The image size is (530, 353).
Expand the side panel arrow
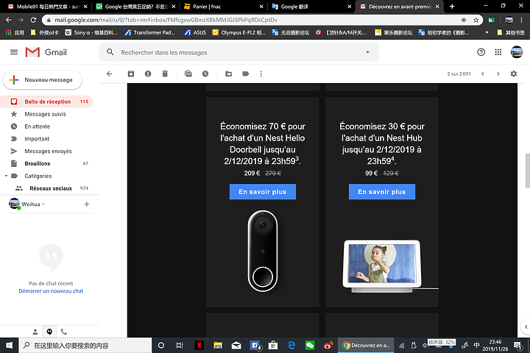click(x=526, y=327)
